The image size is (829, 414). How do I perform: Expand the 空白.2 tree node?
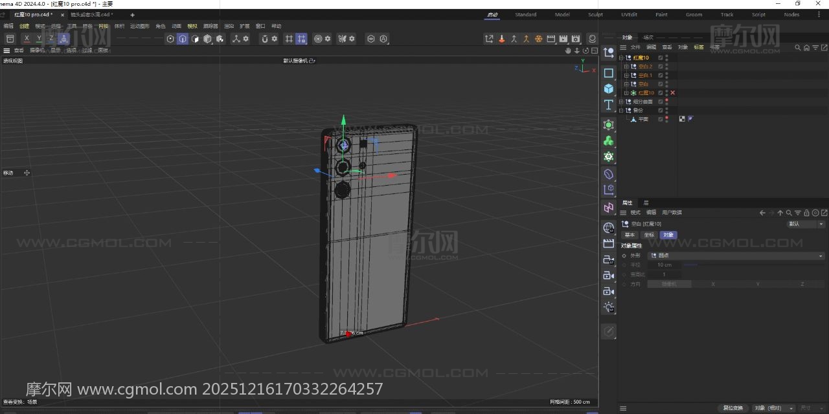tap(626, 67)
